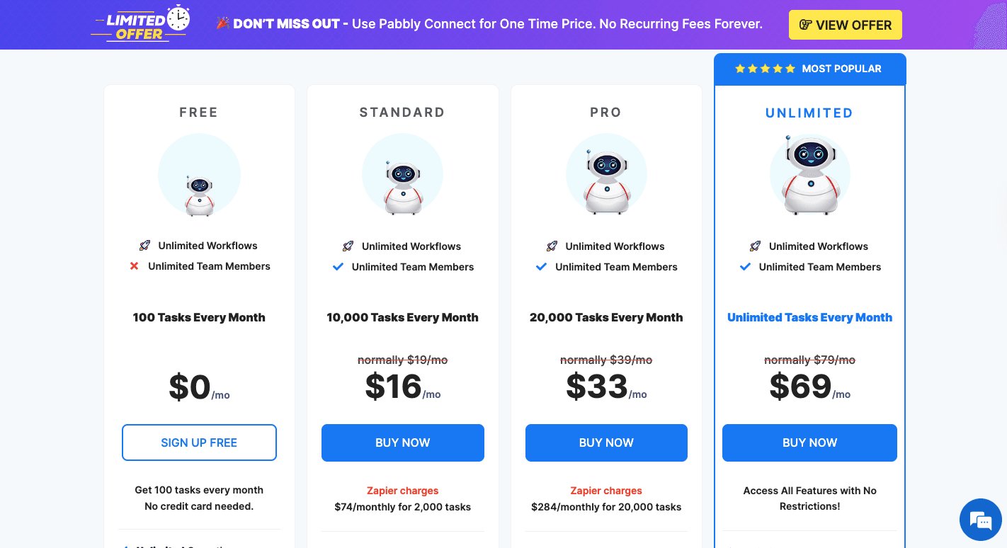The height and width of the screenshot is (548, 1007).
Task: Click the VIEW OFFER button
Action: 845,24
